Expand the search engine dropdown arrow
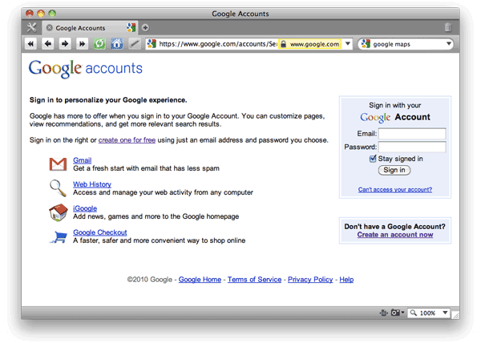The height and width of the screenshot is (343, 481). (448, 43)
